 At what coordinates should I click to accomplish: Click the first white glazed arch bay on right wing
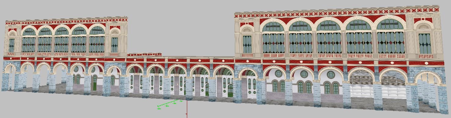pos(361,84)
